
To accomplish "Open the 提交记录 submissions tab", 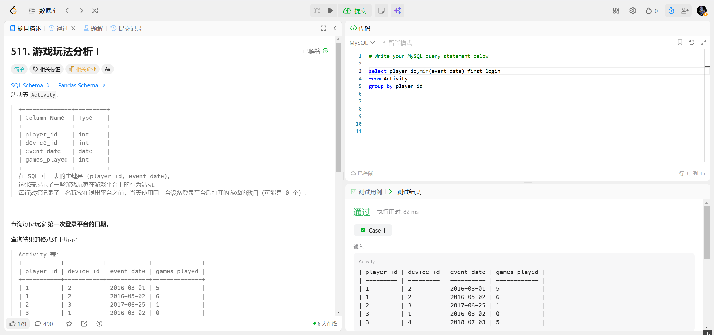I will click(x=126, y=28).
